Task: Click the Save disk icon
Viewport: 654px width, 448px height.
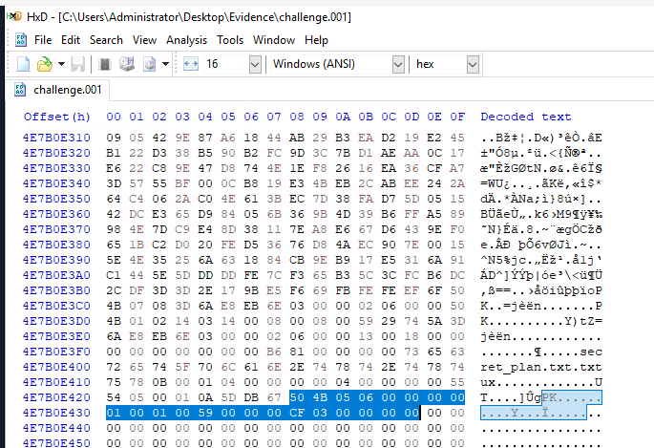Action: coord(77,64)
